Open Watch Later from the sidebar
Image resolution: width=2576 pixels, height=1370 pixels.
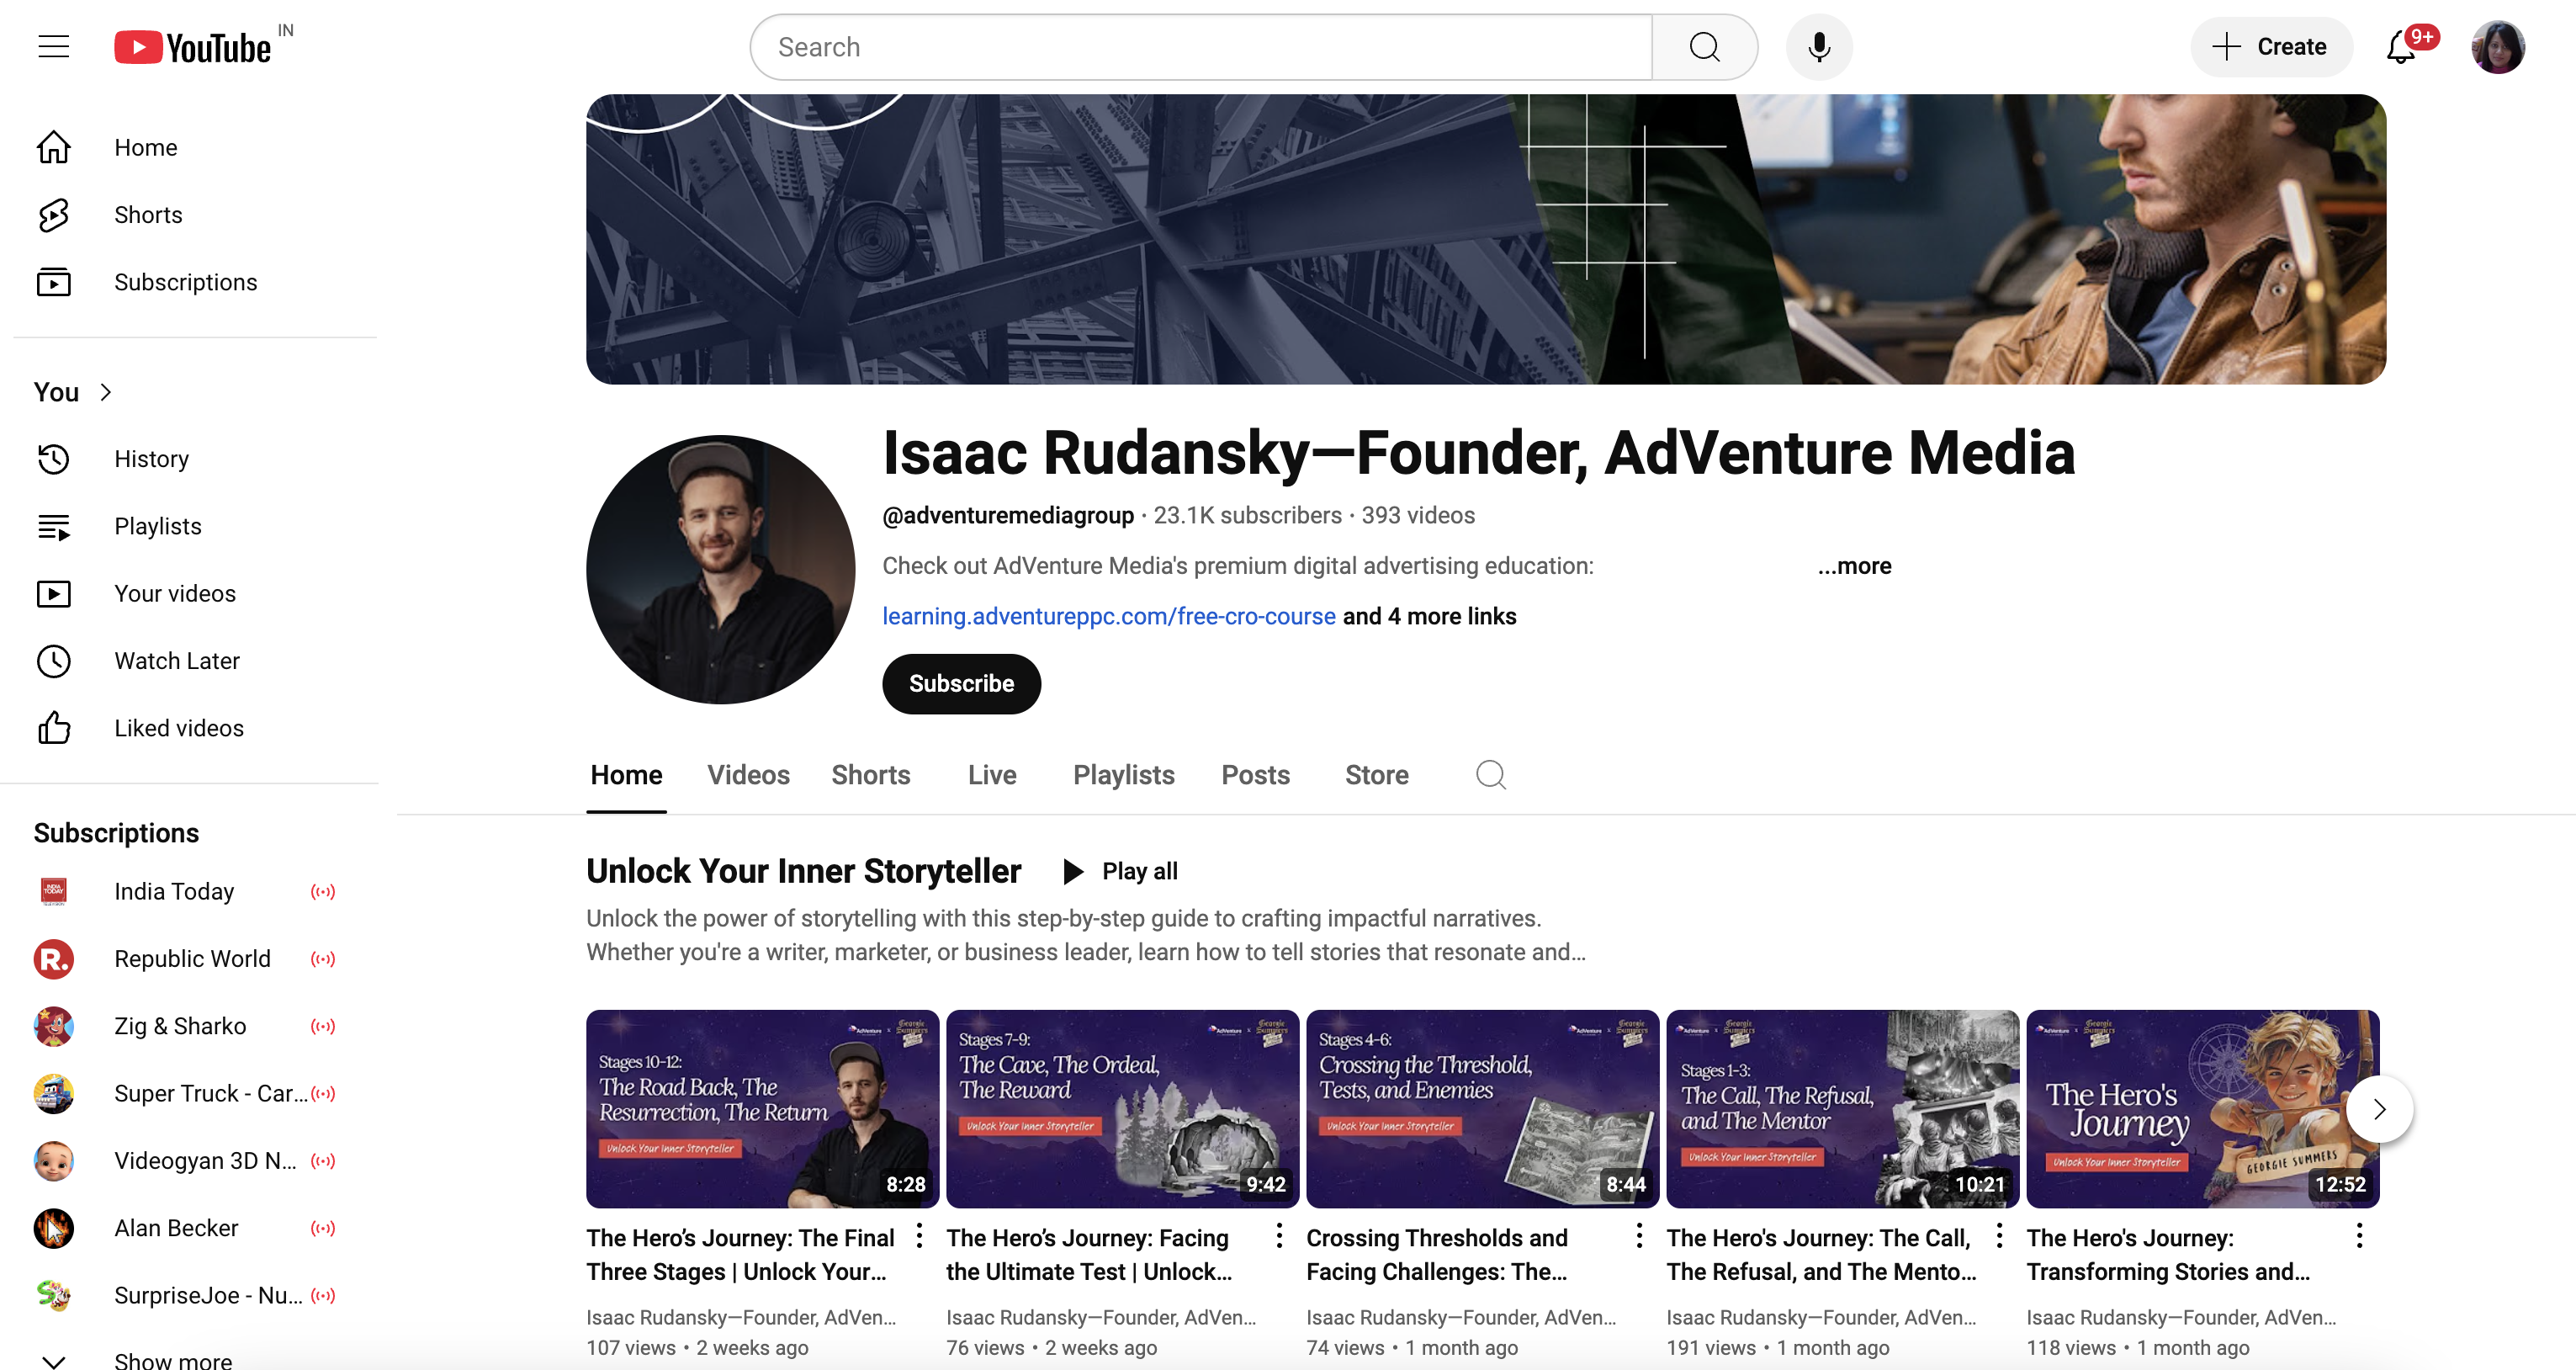tap(176, 660)
